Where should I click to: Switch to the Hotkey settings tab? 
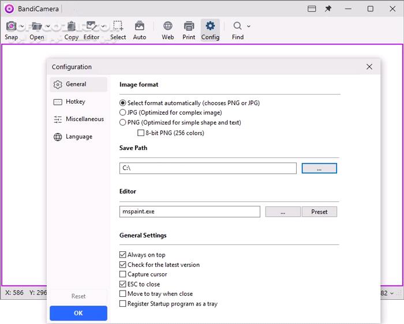[x=75, y=102]
